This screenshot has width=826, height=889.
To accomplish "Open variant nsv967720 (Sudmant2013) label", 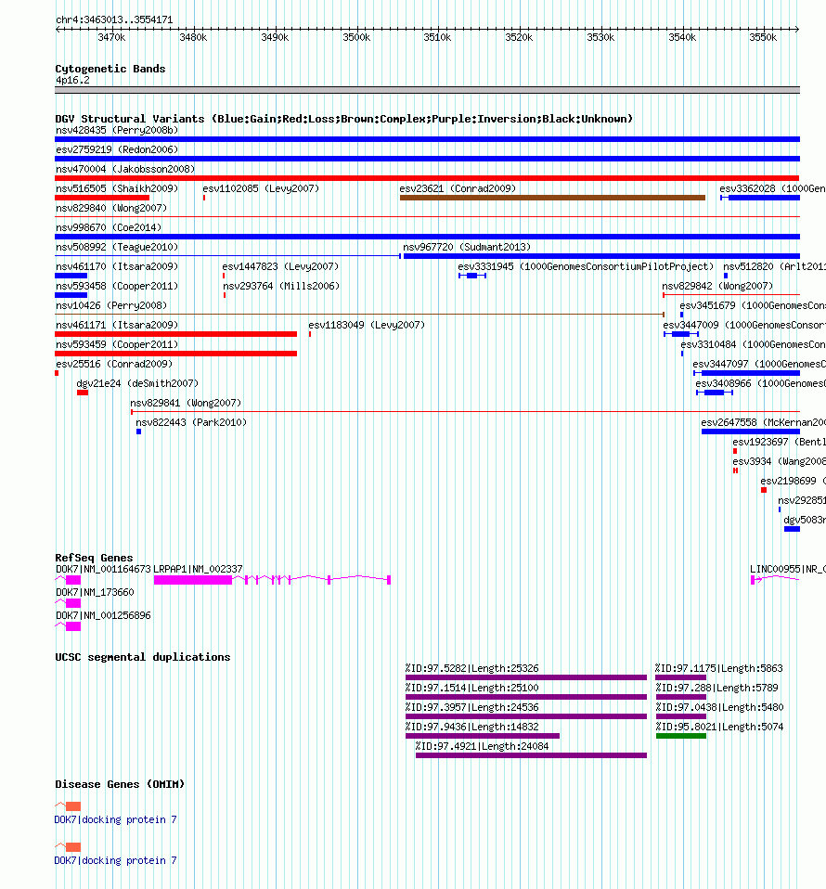I will (x=467, y=247).
